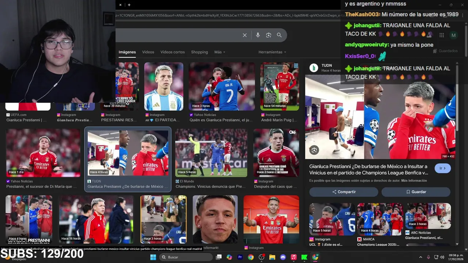Show hidden system tray icons
The height and width of the screenshot is (263, 468).
point(420,257)
